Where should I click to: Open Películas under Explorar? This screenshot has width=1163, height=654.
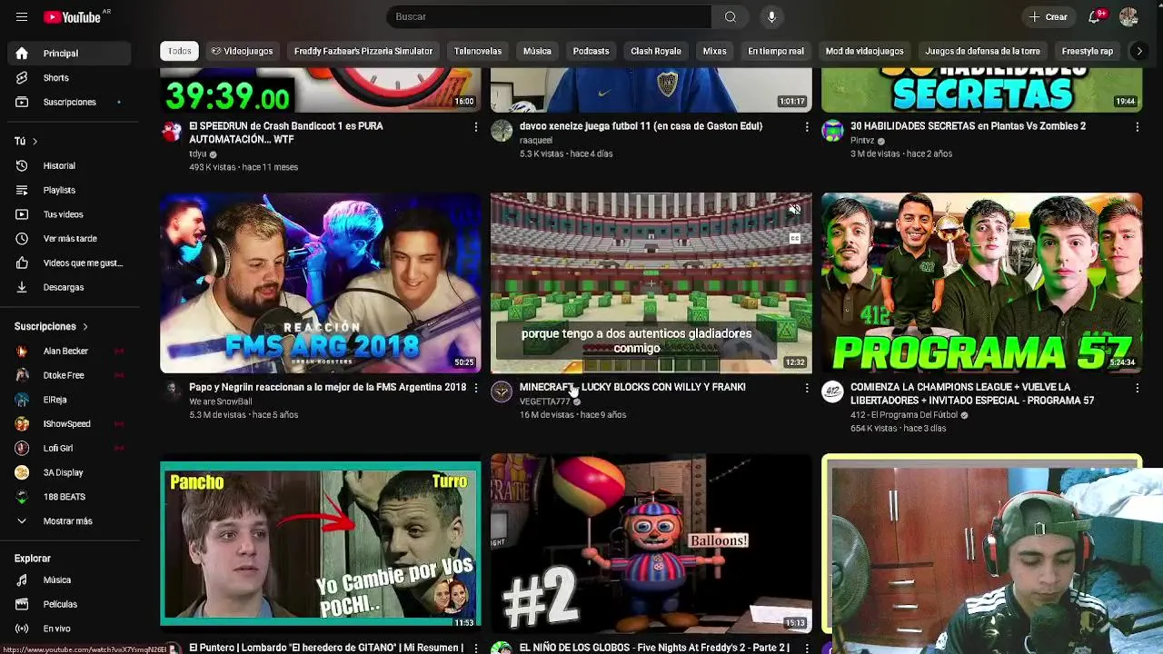coord(69,604)
